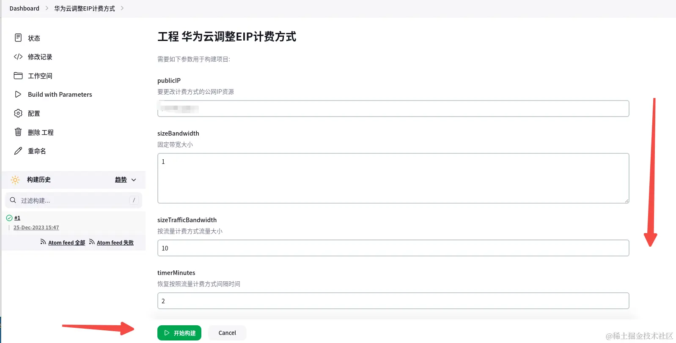Image resolution: width=676 pixels, height=343 pixels.
Task: Click the RSS icon beside Atom feed 全部
Action: click(43, 242)
